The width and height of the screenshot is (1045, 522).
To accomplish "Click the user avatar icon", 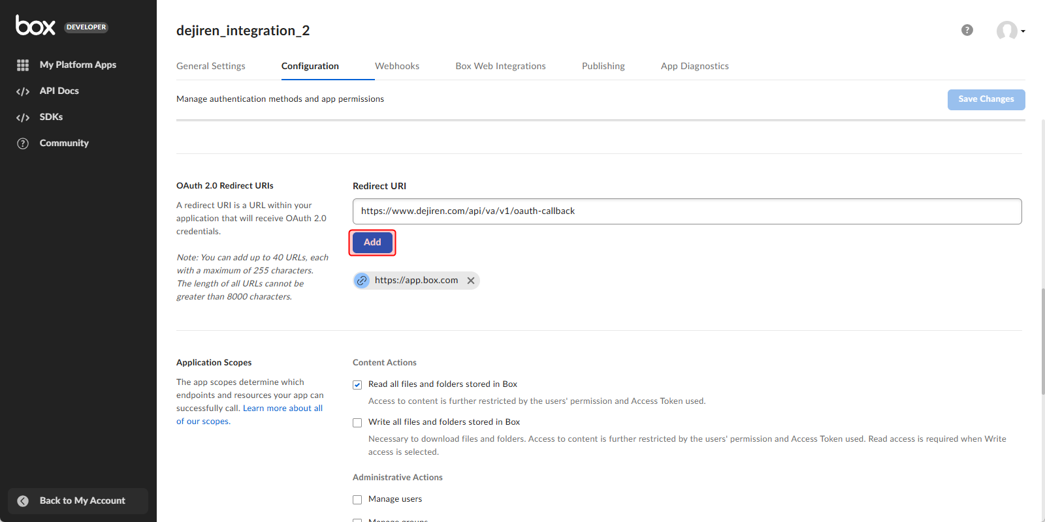I will point(1006,31).
